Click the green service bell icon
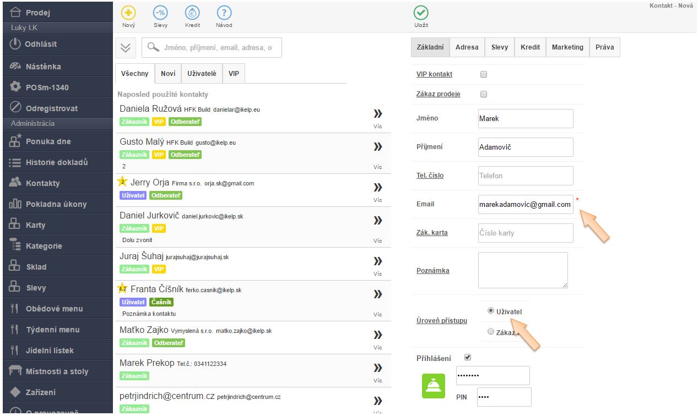Viewport: 698px width, 416px height. click(433, 386)
